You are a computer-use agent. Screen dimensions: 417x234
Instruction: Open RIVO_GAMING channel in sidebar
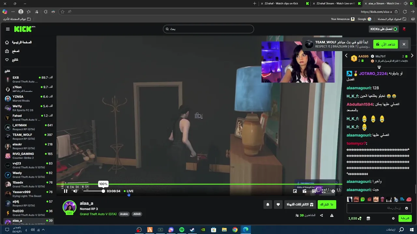28,155
